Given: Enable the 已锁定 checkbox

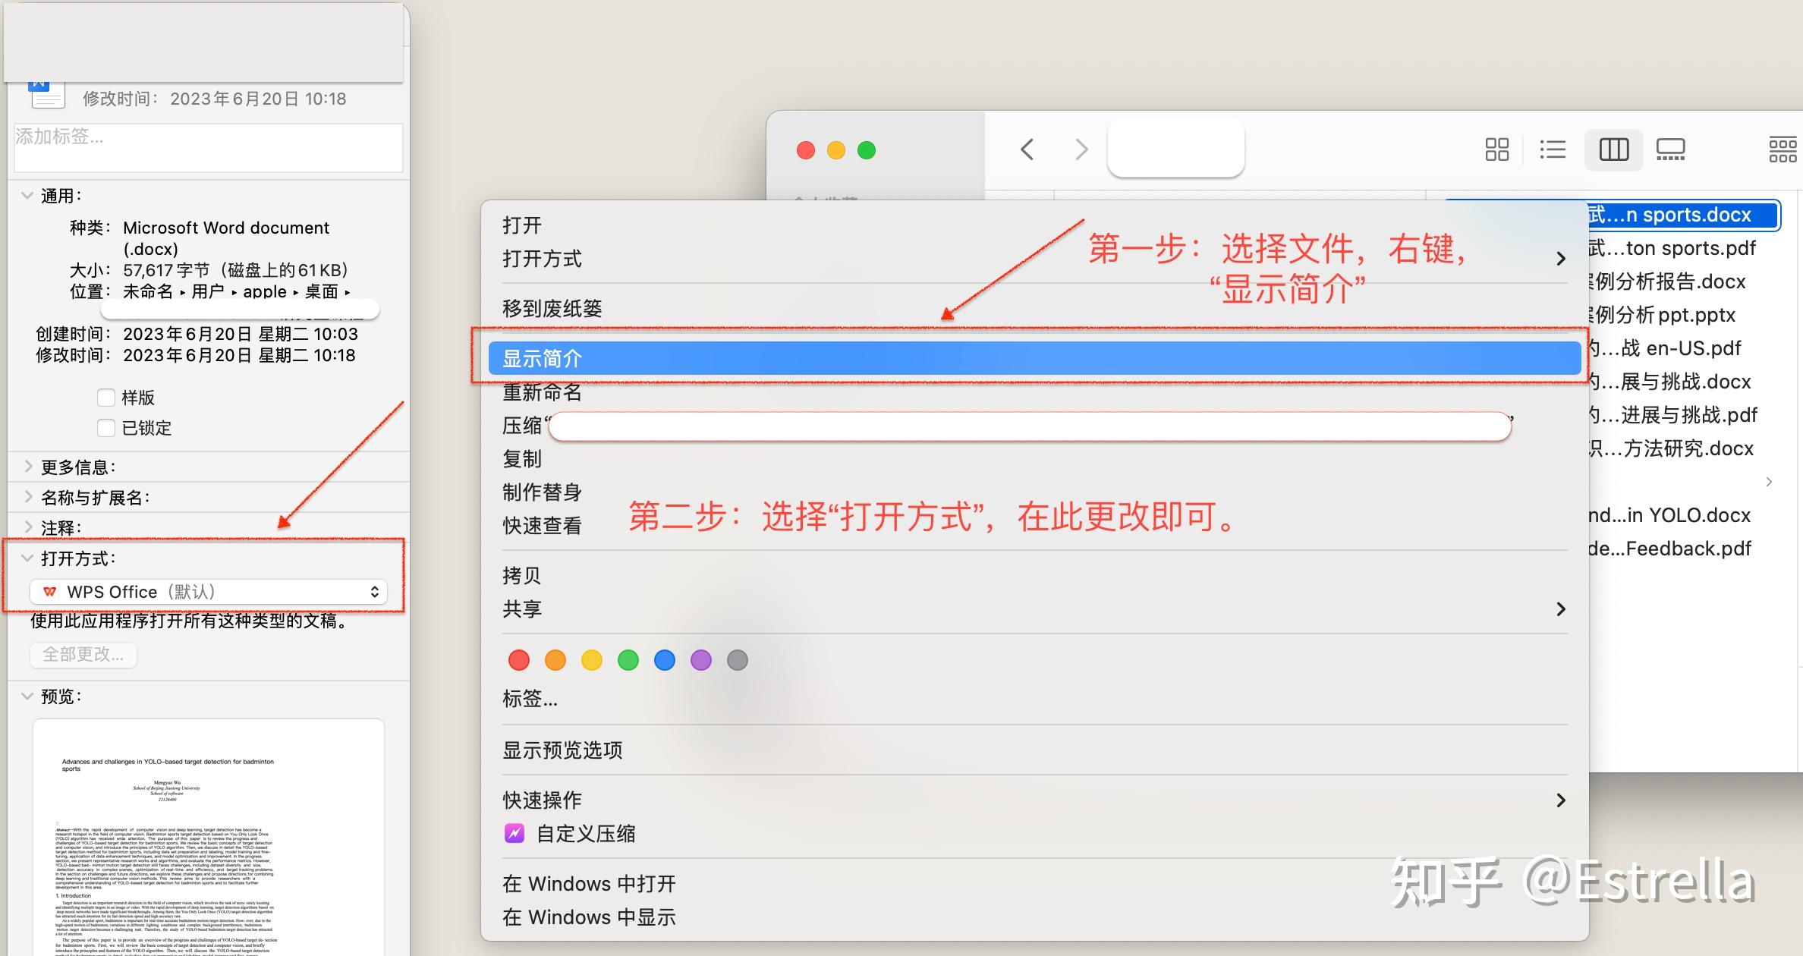Looking at the screenshot, I should point(106,427).
